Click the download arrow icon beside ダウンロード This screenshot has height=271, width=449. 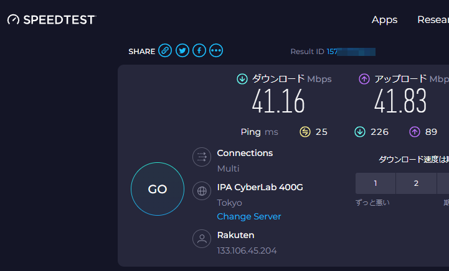[242, 79]
